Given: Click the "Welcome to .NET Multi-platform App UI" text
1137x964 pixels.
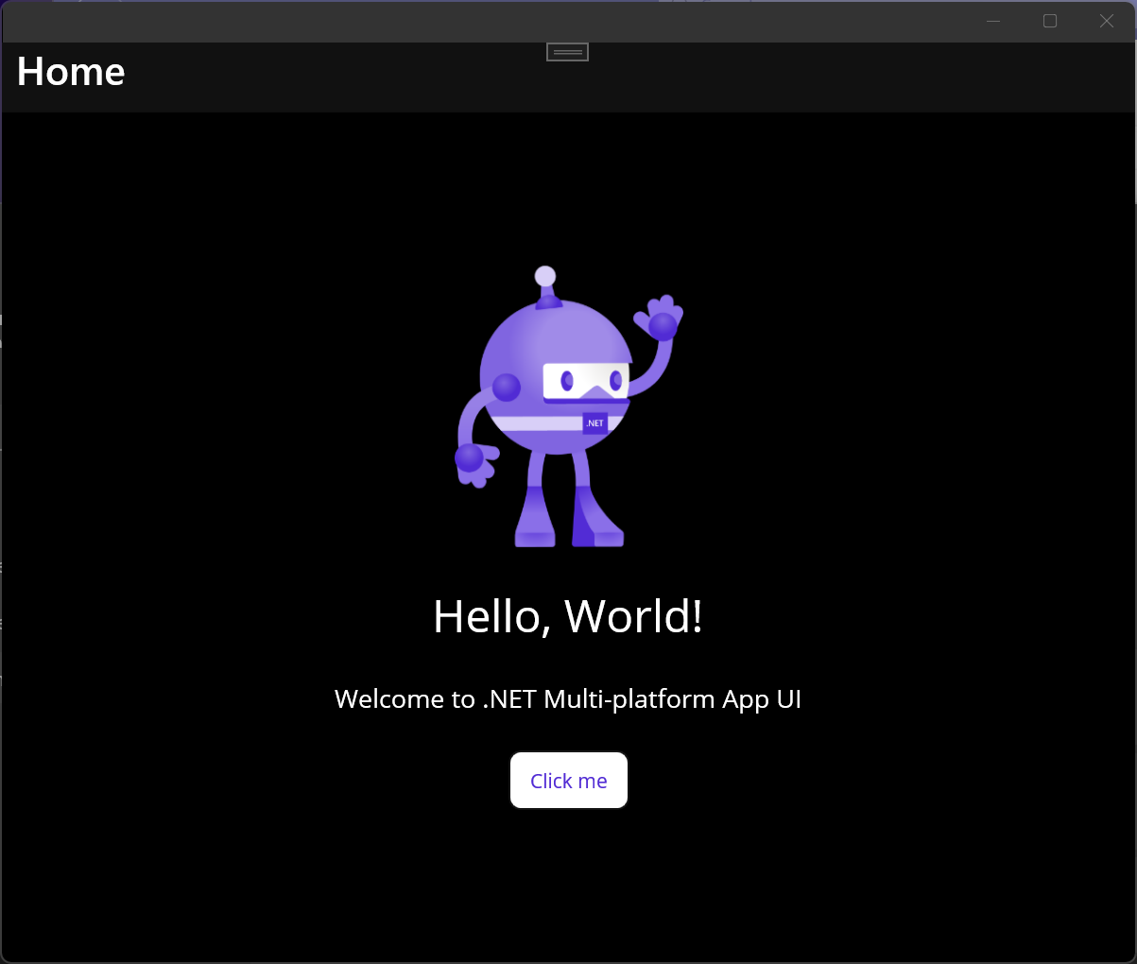Looking at the screenshot, I should 568,699.
